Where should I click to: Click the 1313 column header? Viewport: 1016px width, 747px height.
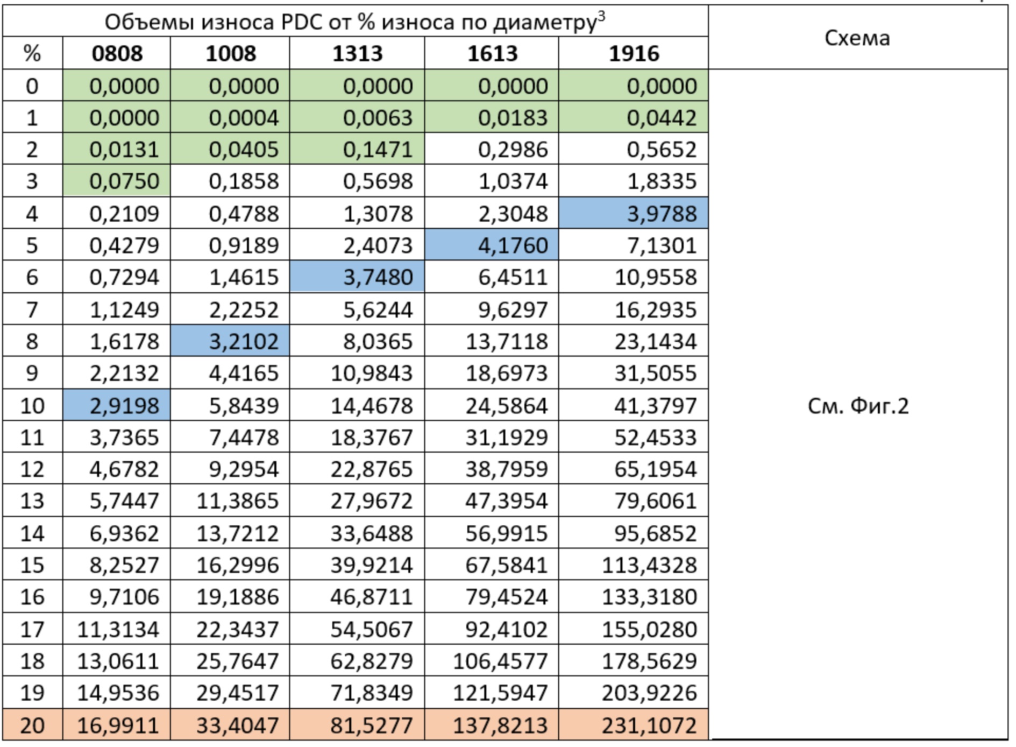[x=357, y=53]
